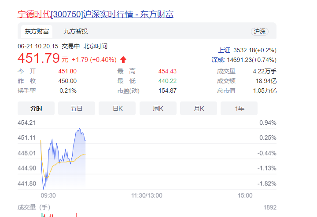Click the timestamp 06-21 10:20:15
Viewport: 317px width, 217px height.
pyautogui.click(x=38, y=46)
